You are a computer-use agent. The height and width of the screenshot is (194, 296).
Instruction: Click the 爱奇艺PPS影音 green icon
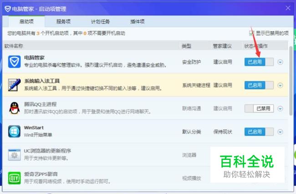pyautogui.click(x=15, y=178)
